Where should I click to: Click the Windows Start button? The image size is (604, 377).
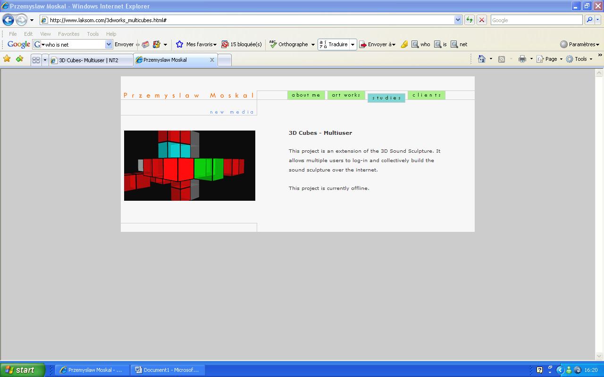coord(23,370)
